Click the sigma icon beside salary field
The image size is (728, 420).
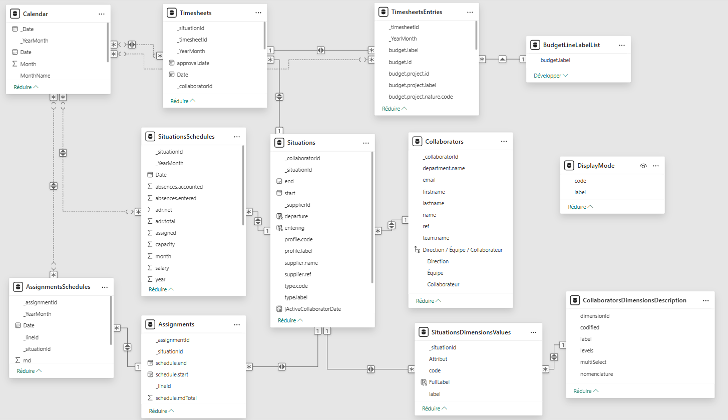pyautogui.click(x=150, y=268)
